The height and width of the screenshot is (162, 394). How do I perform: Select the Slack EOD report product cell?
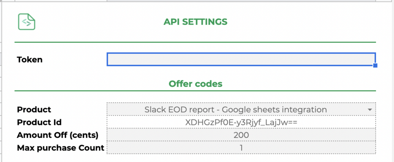[x=235, y=110]
